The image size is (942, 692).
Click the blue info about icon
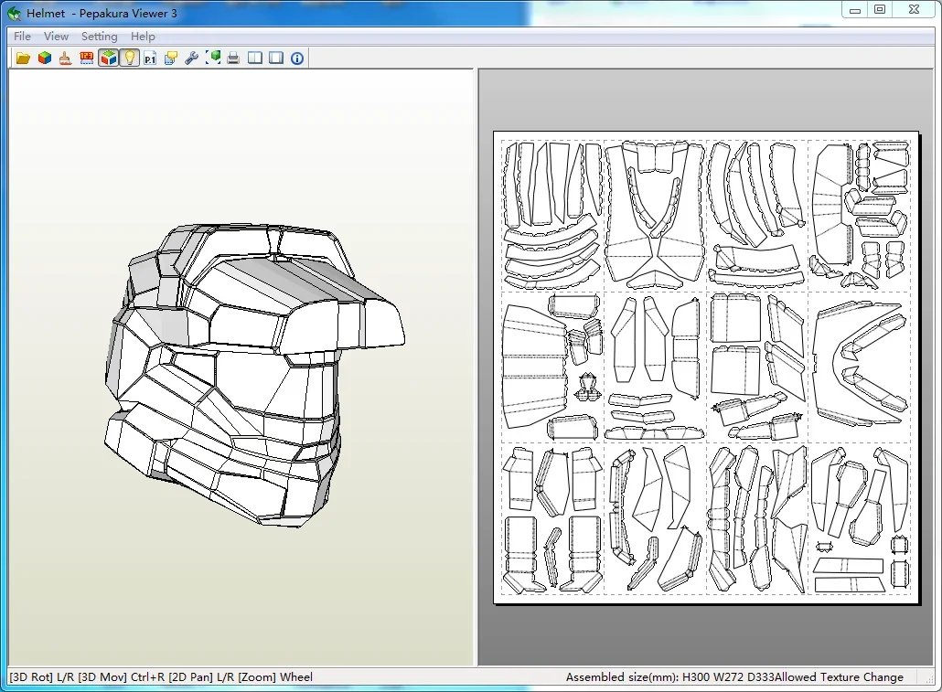click(297, 59)
